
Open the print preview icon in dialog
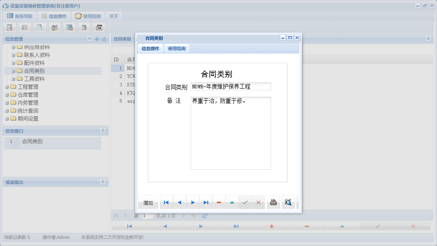coord(288,202)
